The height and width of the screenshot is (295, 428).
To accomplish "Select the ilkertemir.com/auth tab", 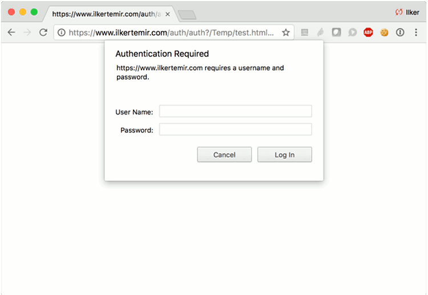I will [x=111, y=14].
